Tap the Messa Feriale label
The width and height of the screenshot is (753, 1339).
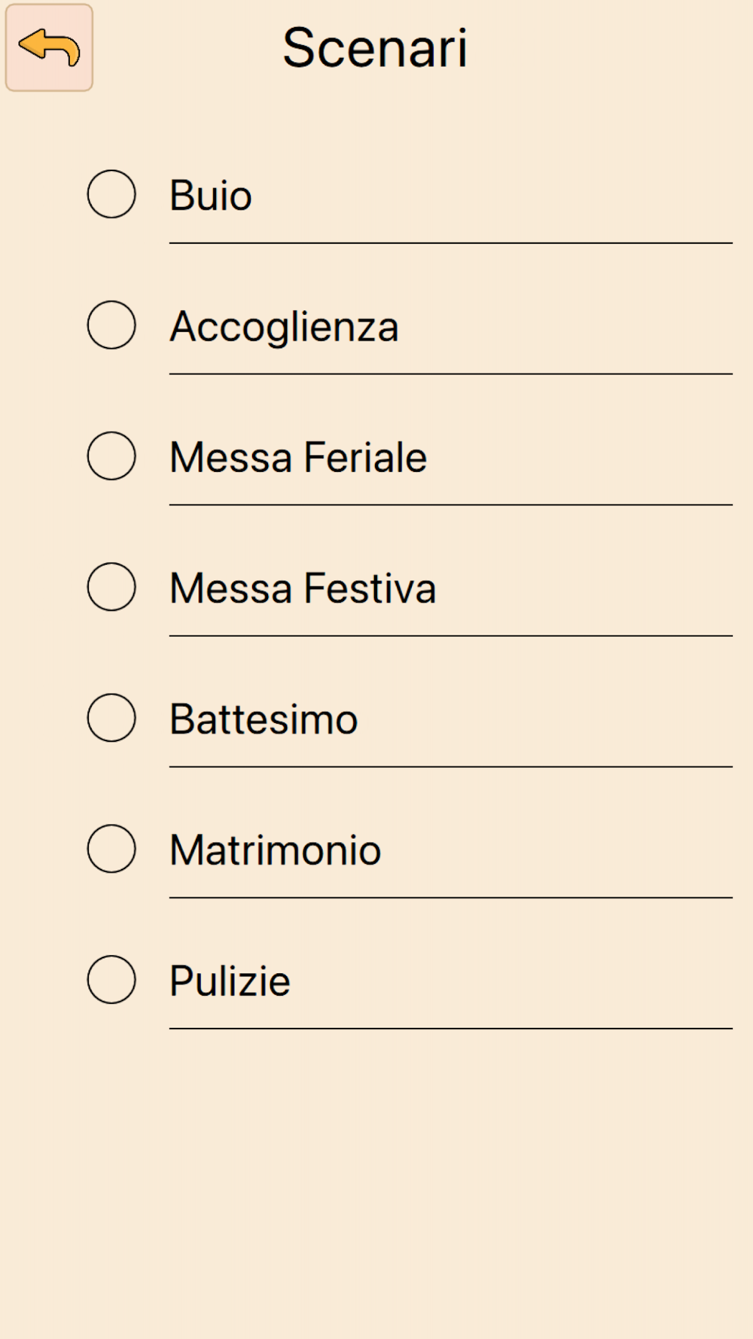[x=298, y=458]
